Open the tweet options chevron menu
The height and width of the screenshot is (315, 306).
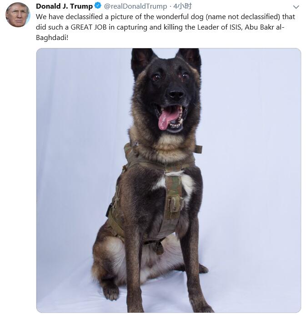click(296, 7)
